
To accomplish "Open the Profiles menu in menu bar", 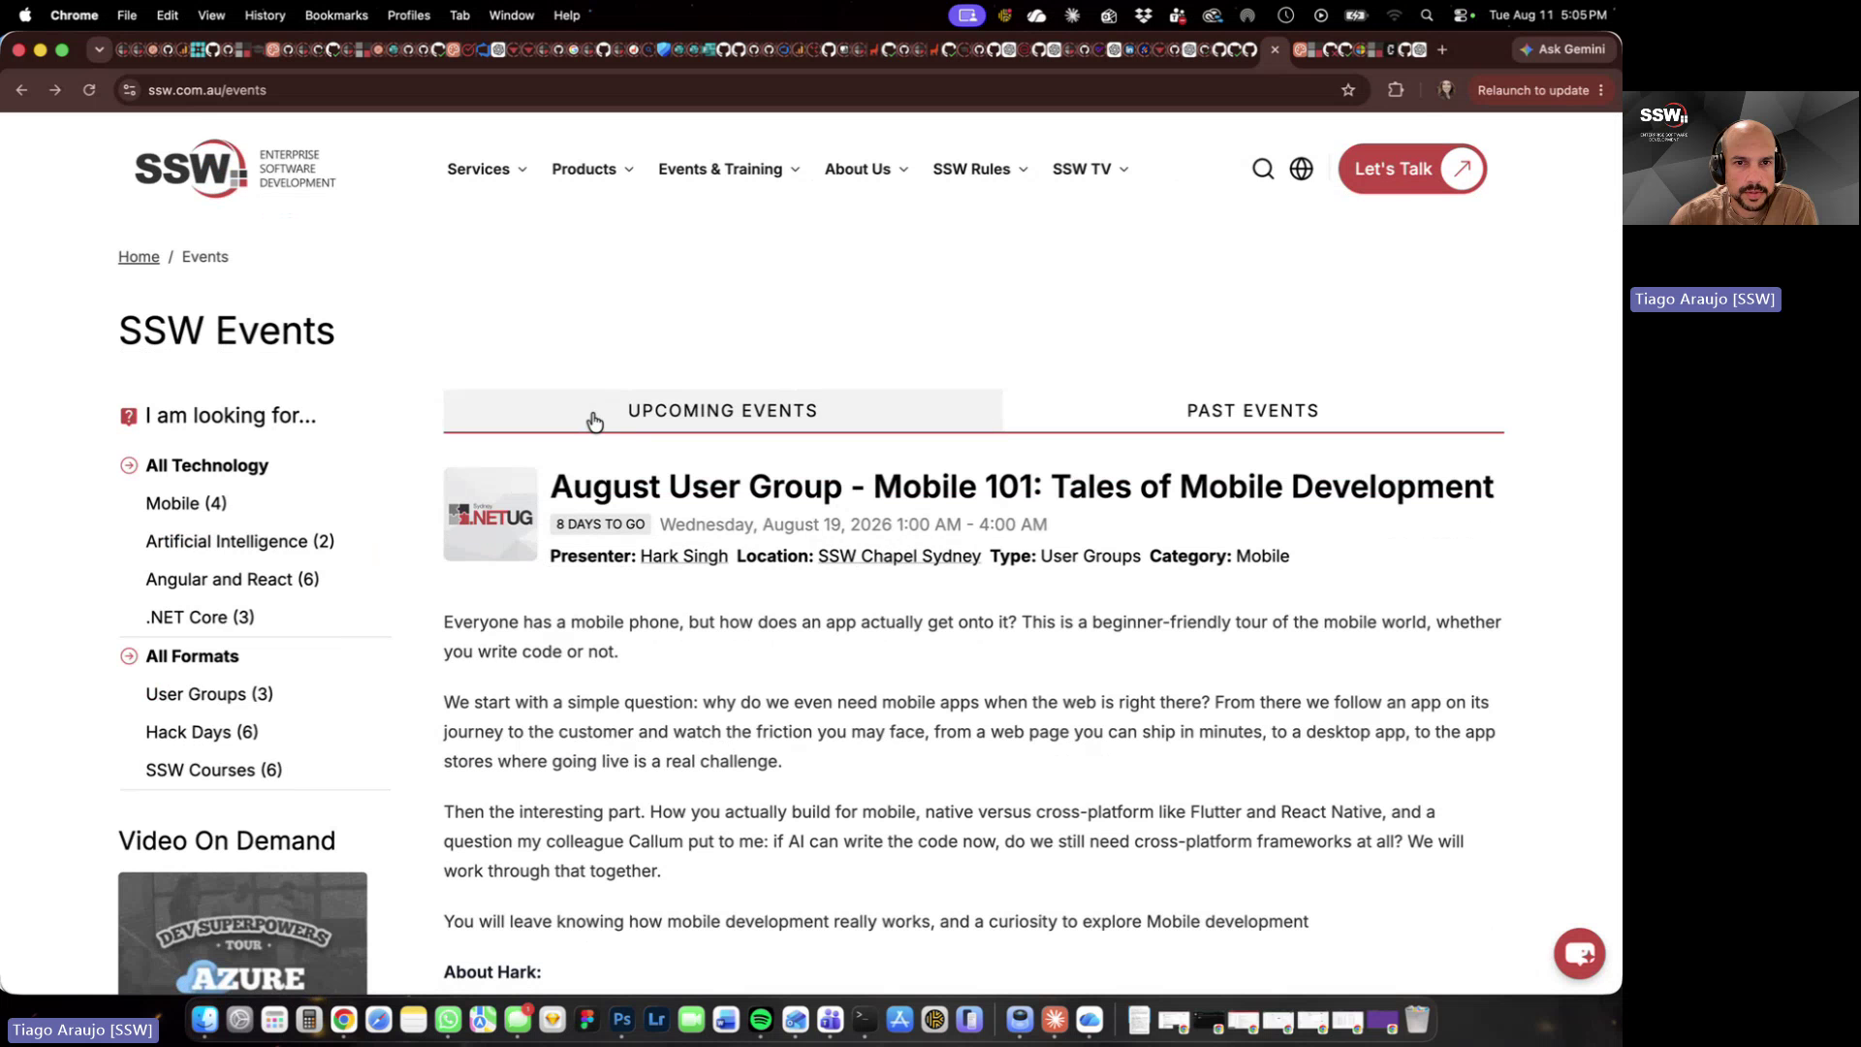I will (409, 16).
